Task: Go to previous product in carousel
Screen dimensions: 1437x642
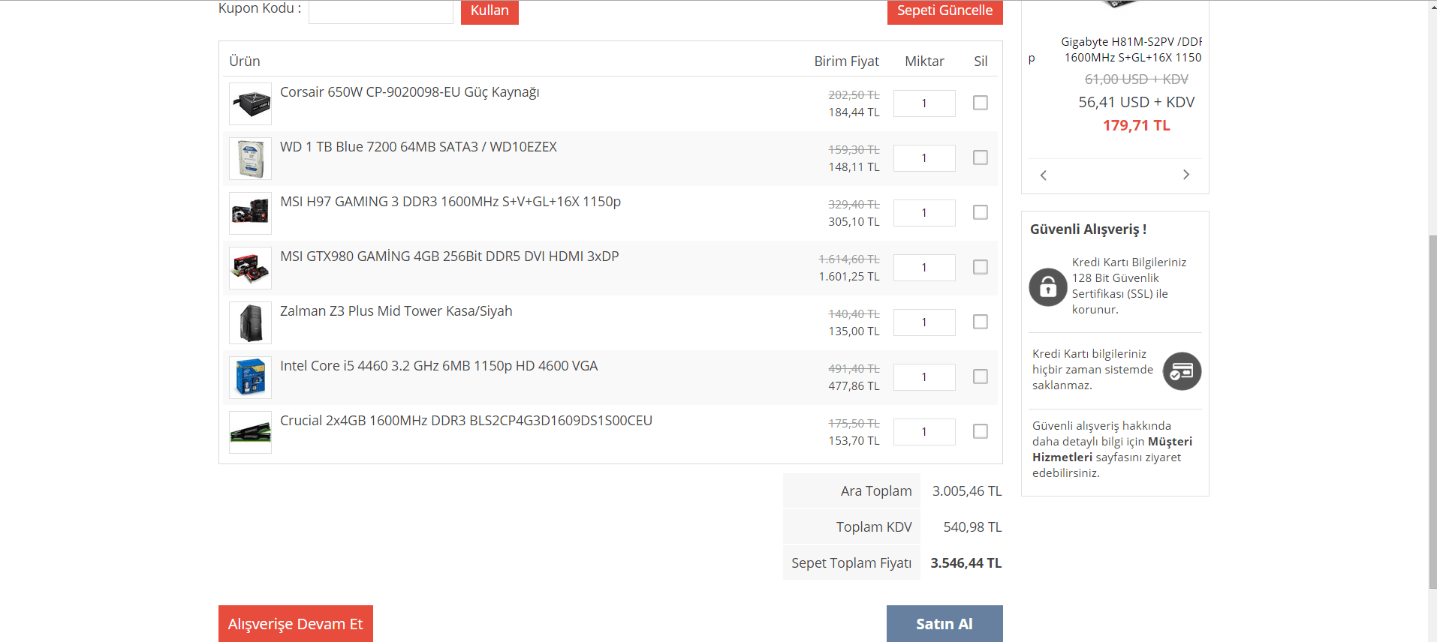Action: 1043,175
